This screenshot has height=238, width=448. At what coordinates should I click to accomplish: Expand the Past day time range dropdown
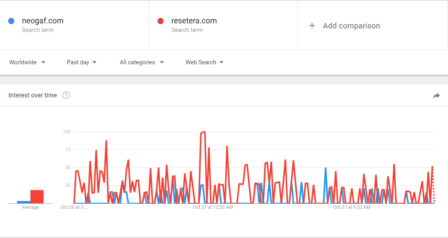pyautogui.click(x=82, y=62)
